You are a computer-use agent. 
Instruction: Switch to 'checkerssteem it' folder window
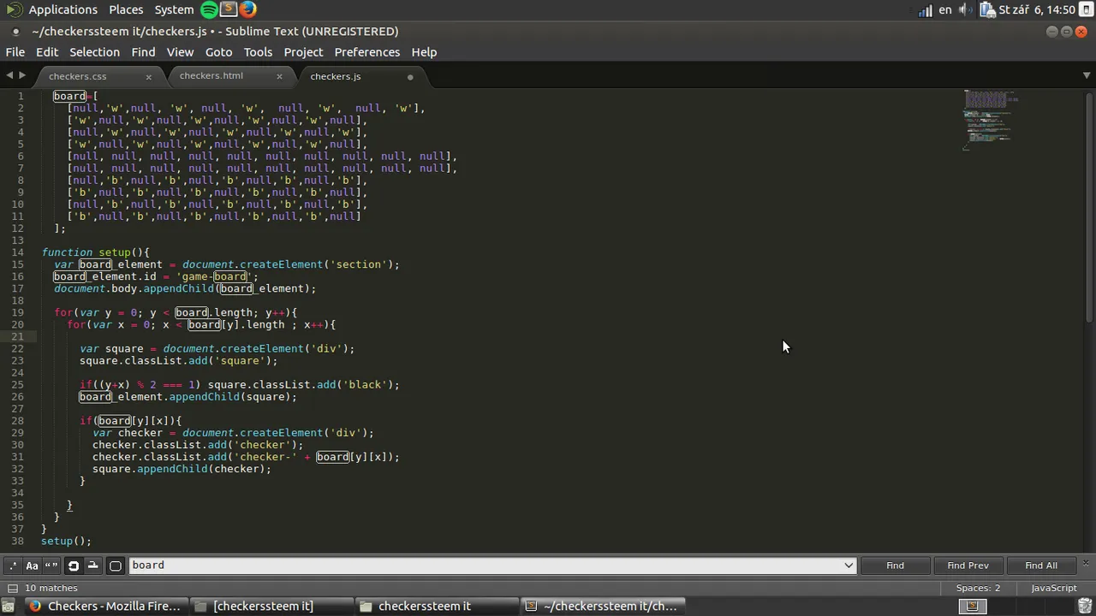435,607
